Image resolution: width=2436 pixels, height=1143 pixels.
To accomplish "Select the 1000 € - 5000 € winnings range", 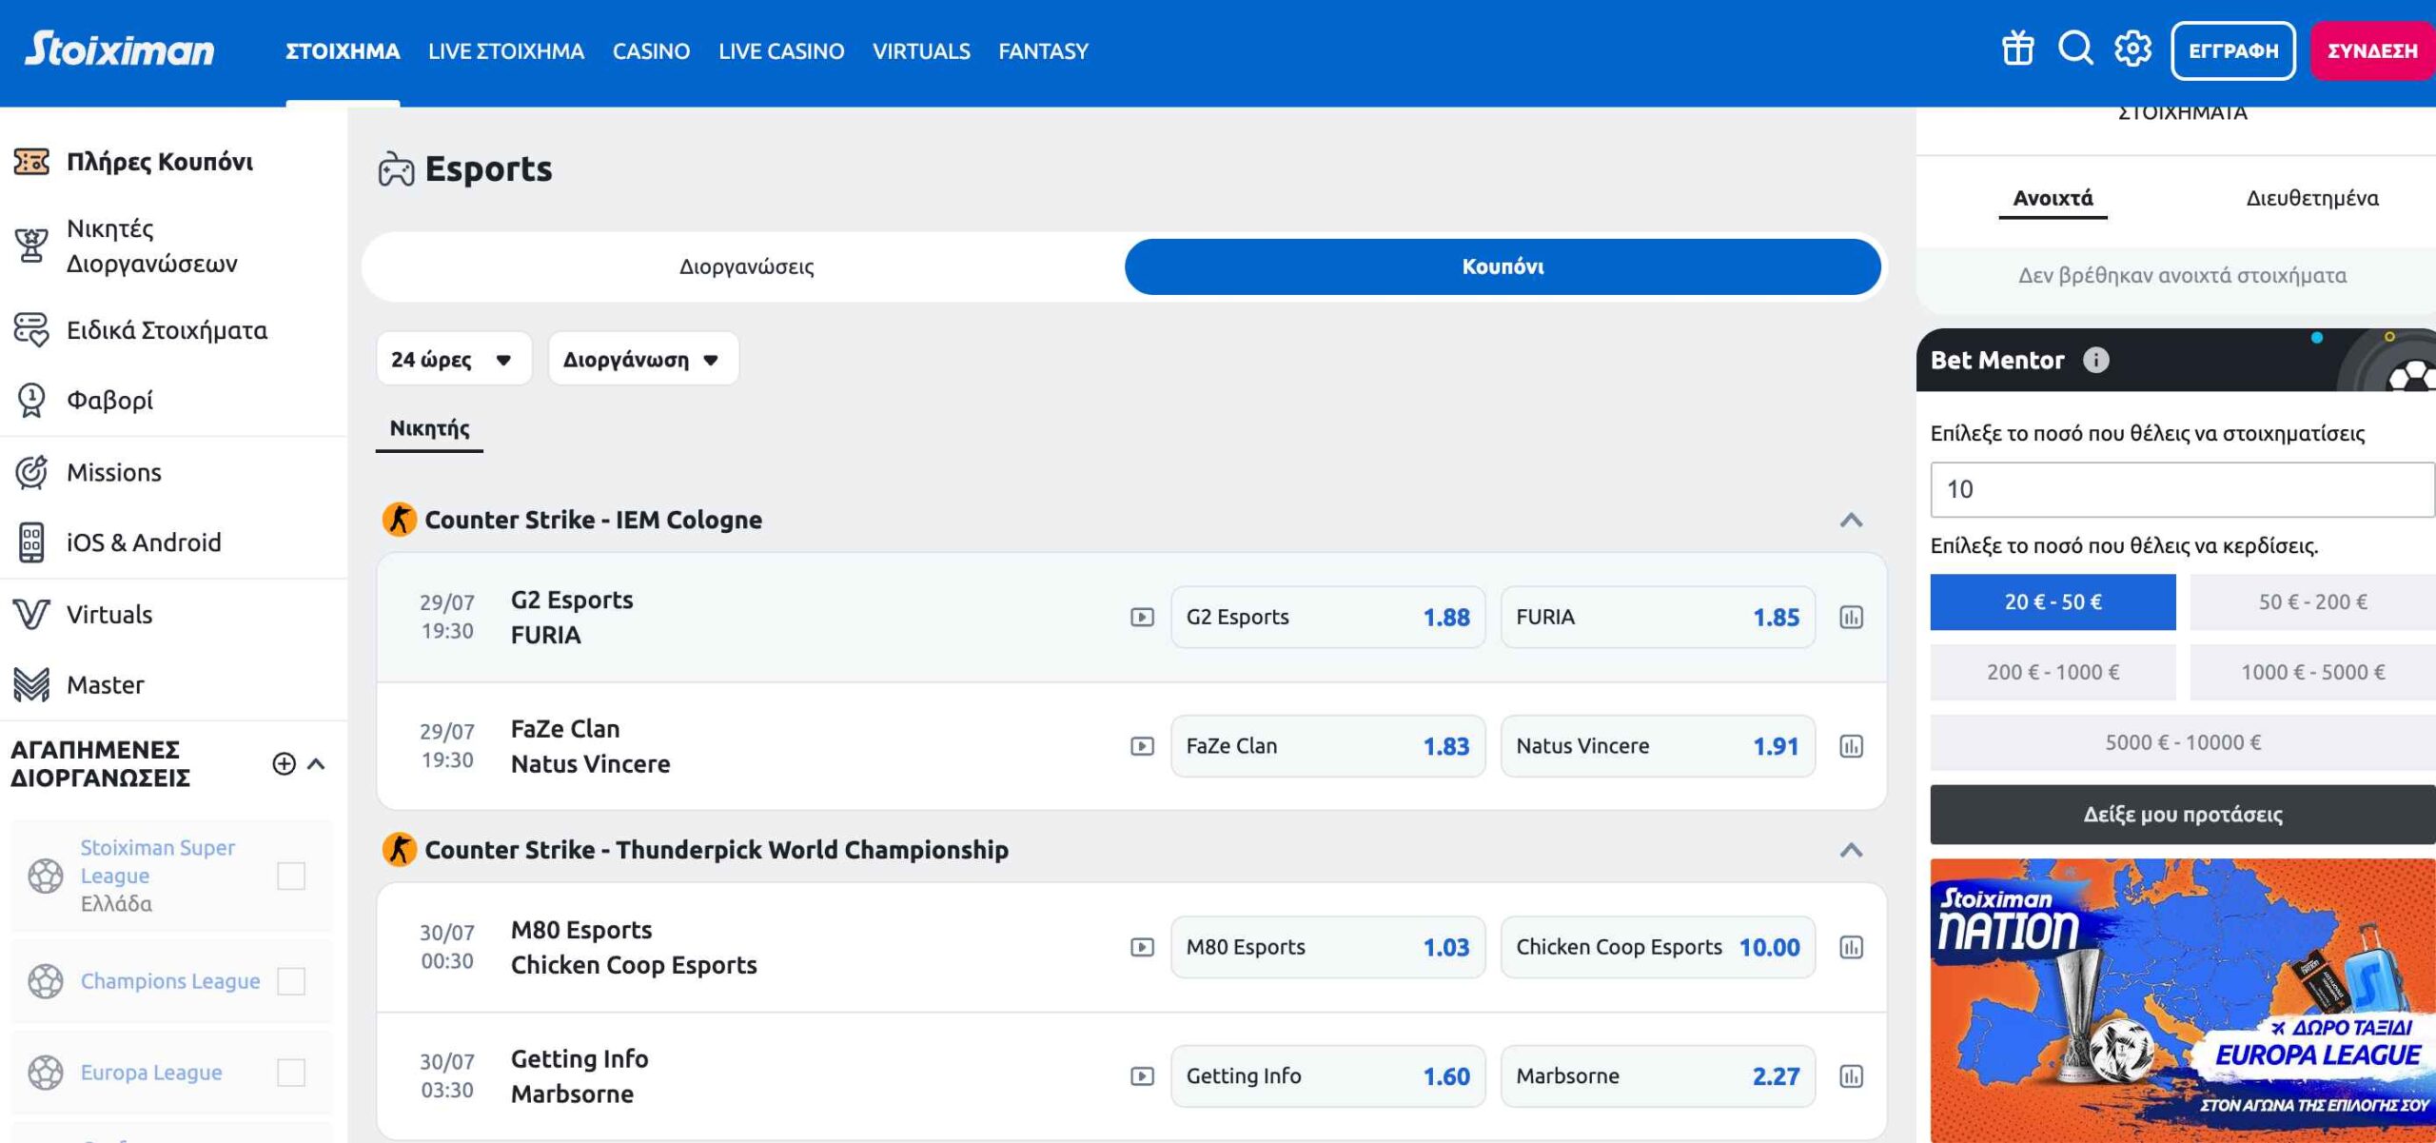I will [2312, 672].
